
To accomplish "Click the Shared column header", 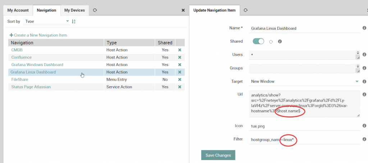I will pos(165,43).
